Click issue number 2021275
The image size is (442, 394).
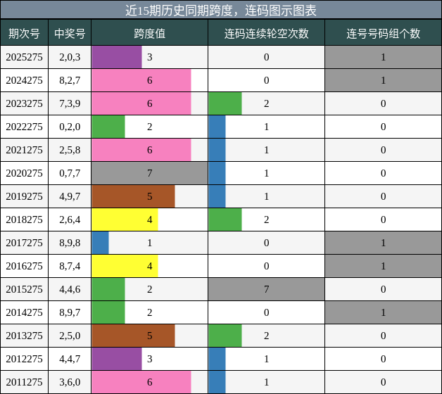(x=24, y=150)
